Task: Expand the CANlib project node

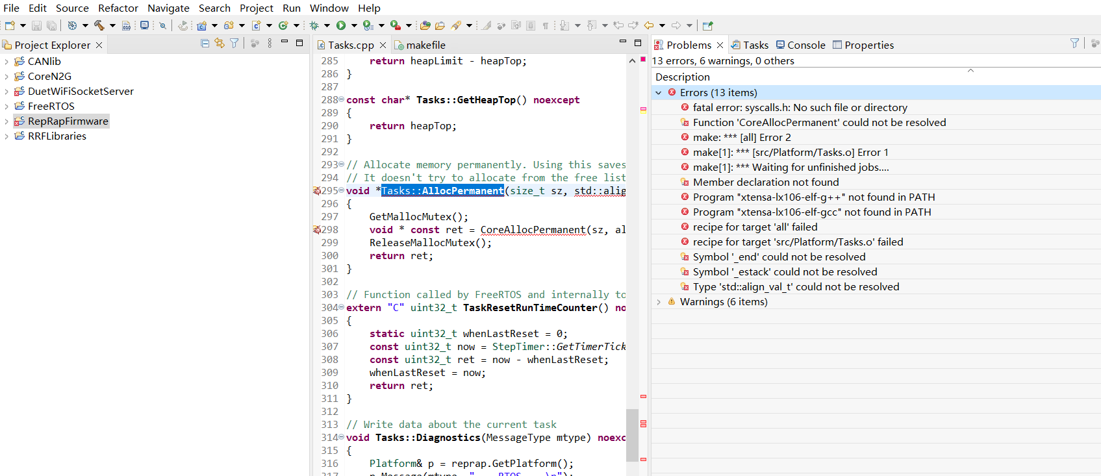Action: click(x=6, y=62)
